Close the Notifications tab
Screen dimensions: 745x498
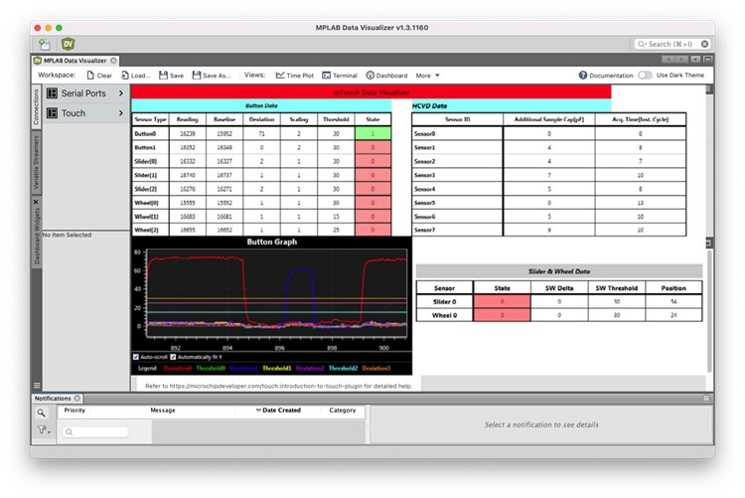[x=76, y=399]
